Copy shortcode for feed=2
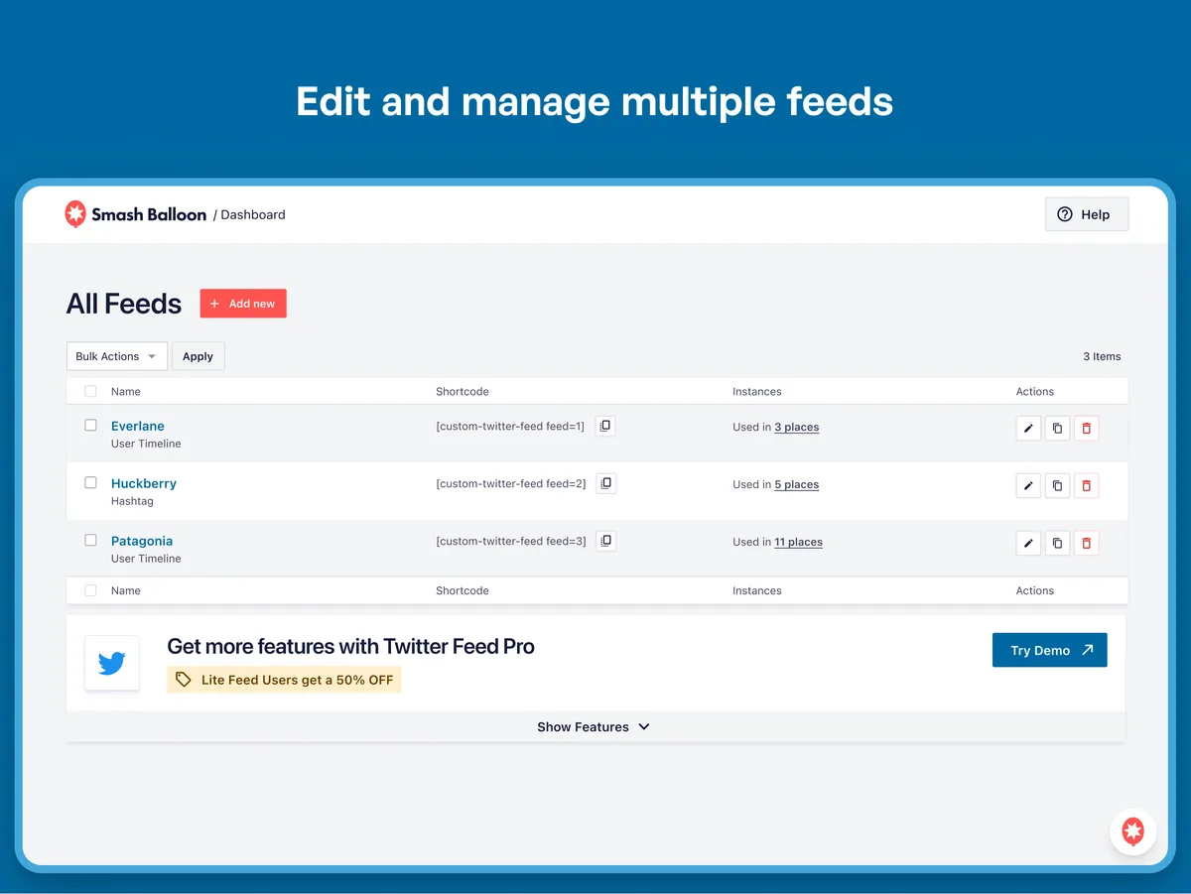This screenshot has width=1191, height=894. tap(605, 483)
